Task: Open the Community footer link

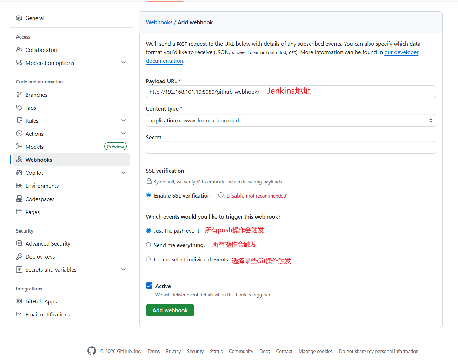Action: pyautogui.click(x=241, y=351)
